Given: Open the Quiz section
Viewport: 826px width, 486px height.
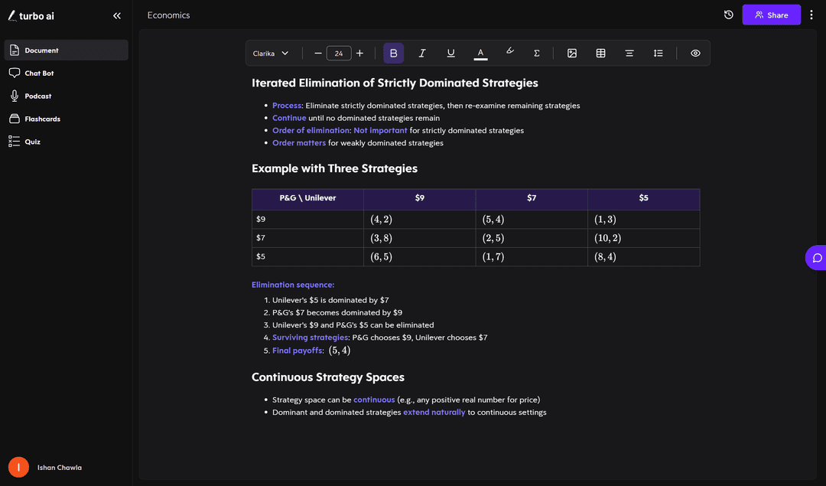Looking at the screenshot, I should tap(67, 142).
